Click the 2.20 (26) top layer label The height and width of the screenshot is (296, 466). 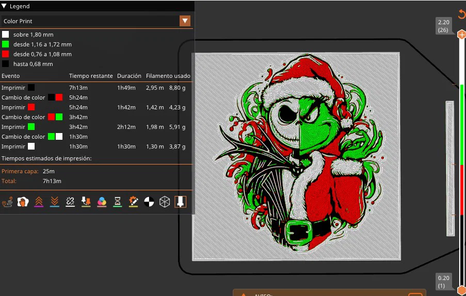(444, 26)
